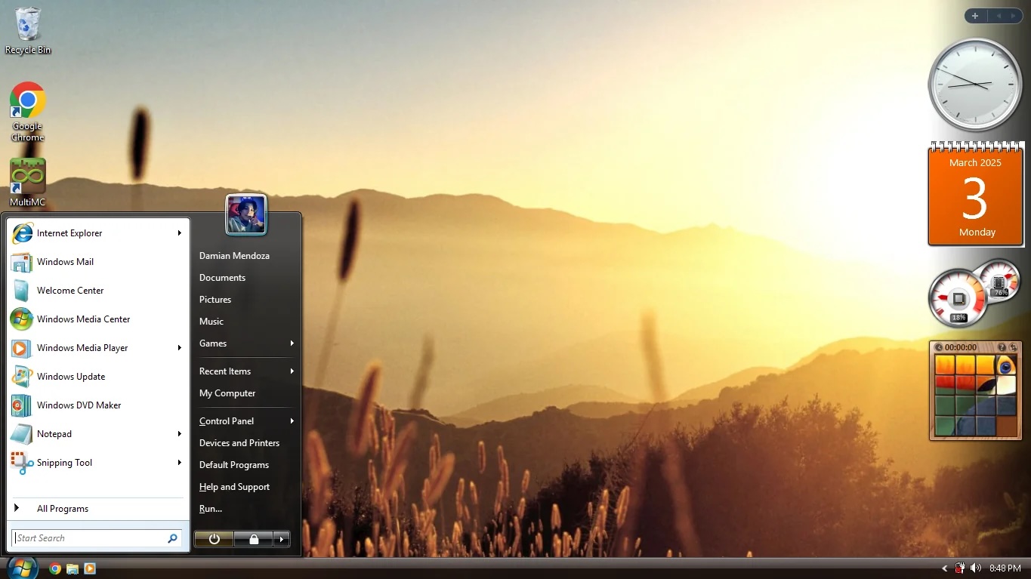Screen dimensions: 1031x579
Task: Open the Welcome Center
Action: (x=70, y=290)
